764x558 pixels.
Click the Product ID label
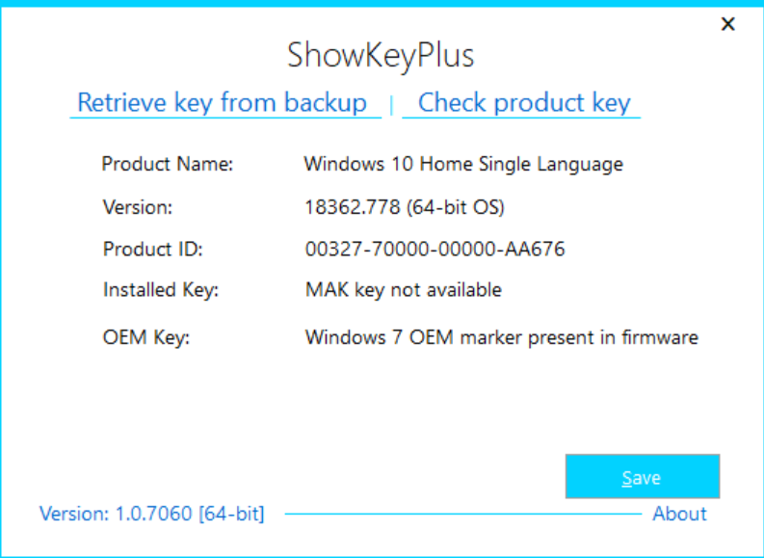153,250
